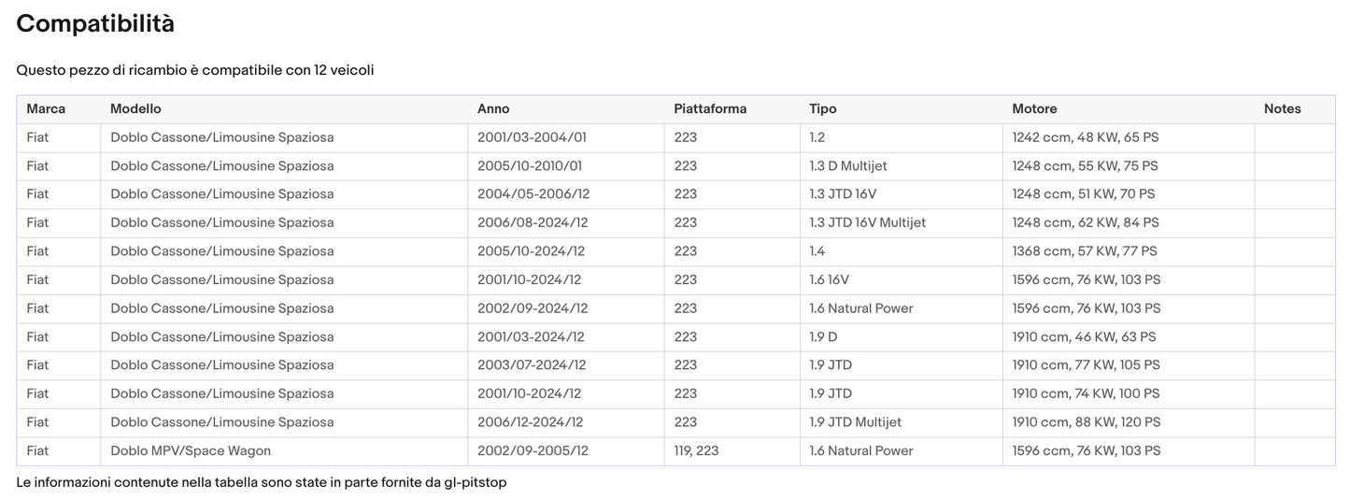Image resolution: width=1350 pixels, height=499 pixels.
Task: Click the Piattaforma column header
Action: [x=710, y=109]
